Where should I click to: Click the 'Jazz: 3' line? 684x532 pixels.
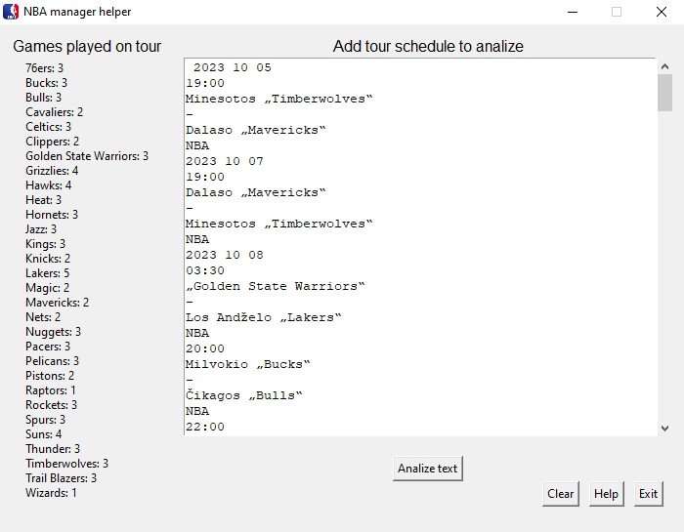(41, 229)
